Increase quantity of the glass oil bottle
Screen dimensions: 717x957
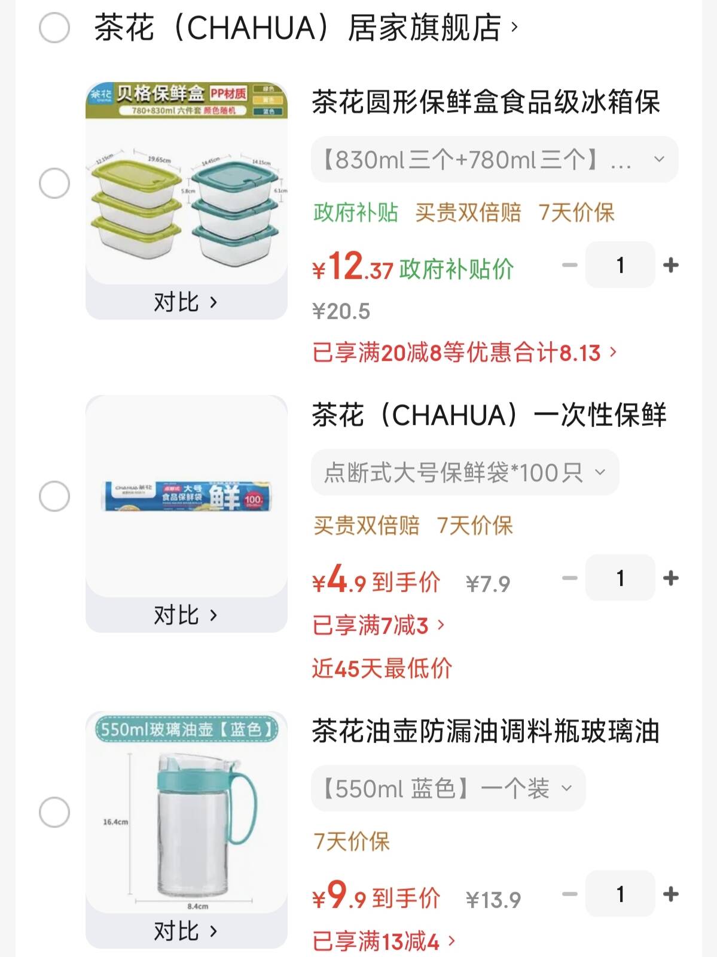tap(671, 894)
